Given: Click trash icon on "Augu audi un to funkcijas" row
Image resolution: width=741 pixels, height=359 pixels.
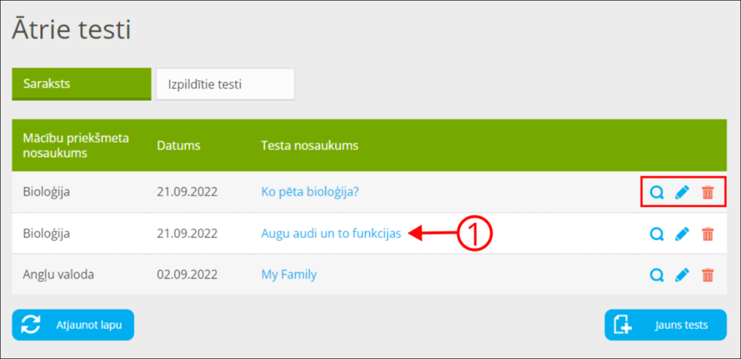Looking at the screenshot, I should click(708, 234).
